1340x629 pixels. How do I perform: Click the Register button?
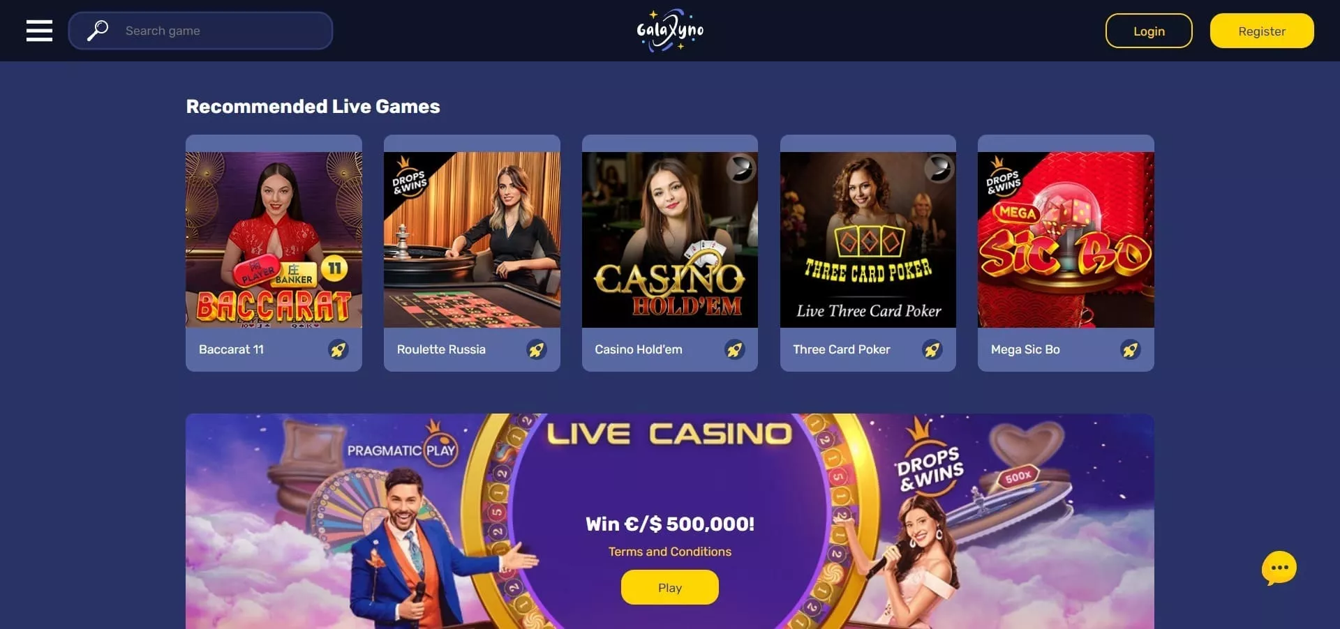tap(1262, 31)
